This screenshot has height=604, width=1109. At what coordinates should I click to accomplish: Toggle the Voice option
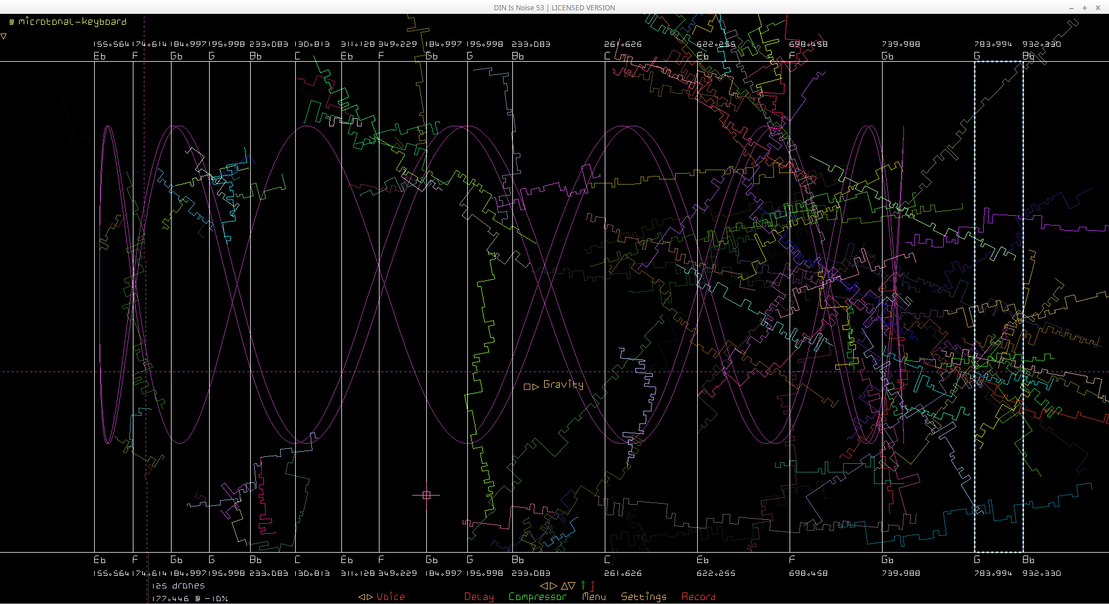tap(390, 597)
